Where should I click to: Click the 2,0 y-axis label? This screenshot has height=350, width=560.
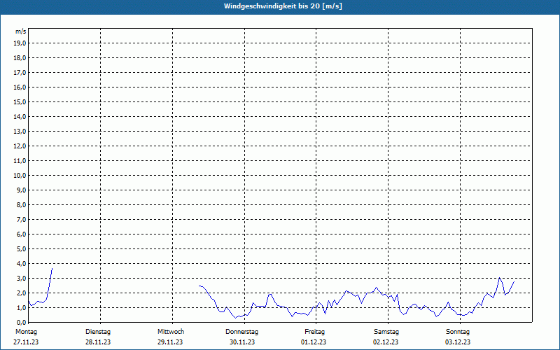pos(22,293)
